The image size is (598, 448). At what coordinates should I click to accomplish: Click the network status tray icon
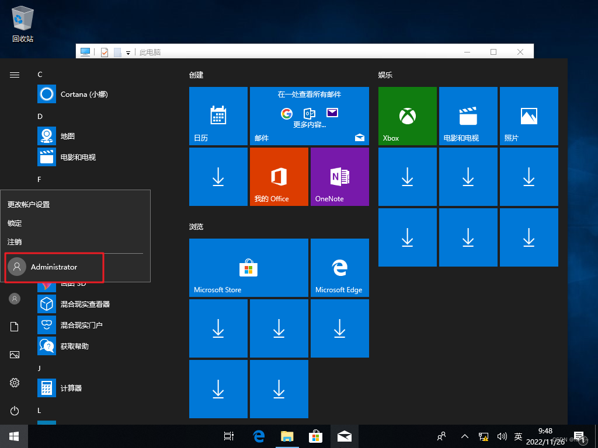click(x=484, y=436)
